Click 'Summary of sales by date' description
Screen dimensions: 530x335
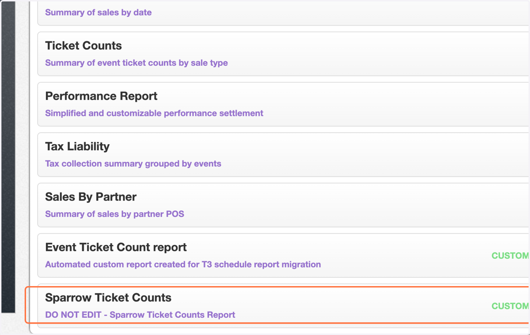[x=98, y=12]
